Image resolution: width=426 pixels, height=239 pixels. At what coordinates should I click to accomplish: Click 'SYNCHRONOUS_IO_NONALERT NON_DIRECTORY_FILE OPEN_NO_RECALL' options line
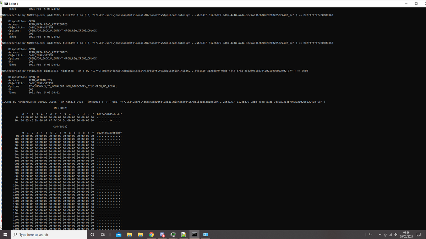coord(73,86)
